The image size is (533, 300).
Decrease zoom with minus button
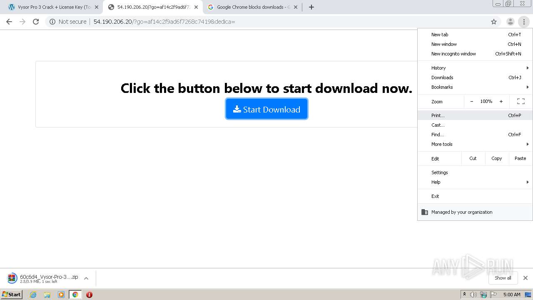471,101
